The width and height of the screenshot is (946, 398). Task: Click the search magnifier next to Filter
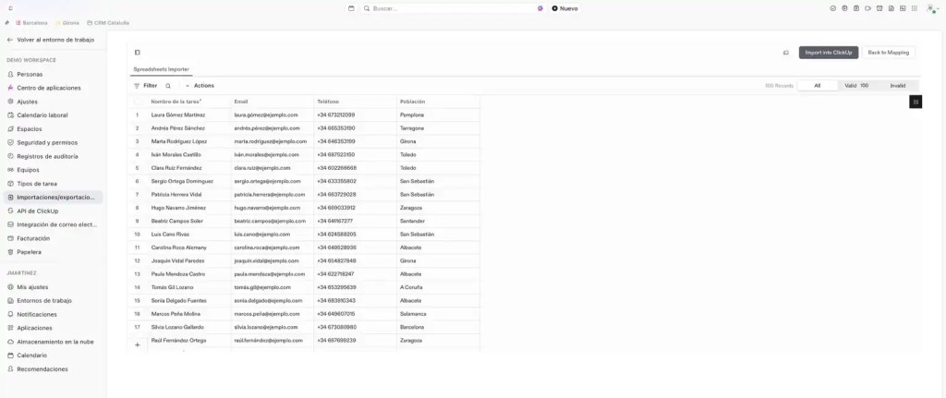(168, 86)
